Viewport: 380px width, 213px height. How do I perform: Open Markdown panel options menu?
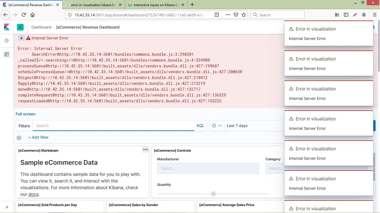[145, 149]
